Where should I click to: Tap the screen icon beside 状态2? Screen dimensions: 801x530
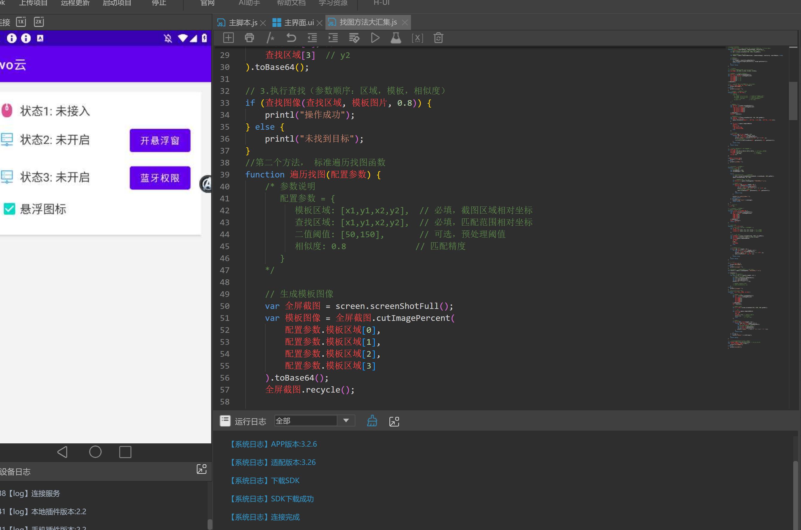coord(7,139)
